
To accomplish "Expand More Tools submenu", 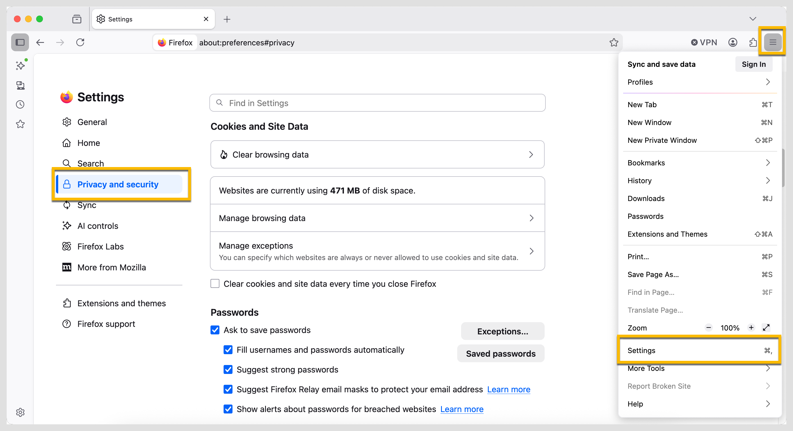I will coord(700,368).
